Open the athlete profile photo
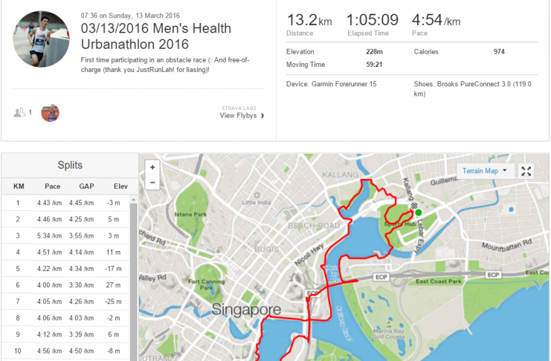 pyautogui.click(x=41, y=39)
